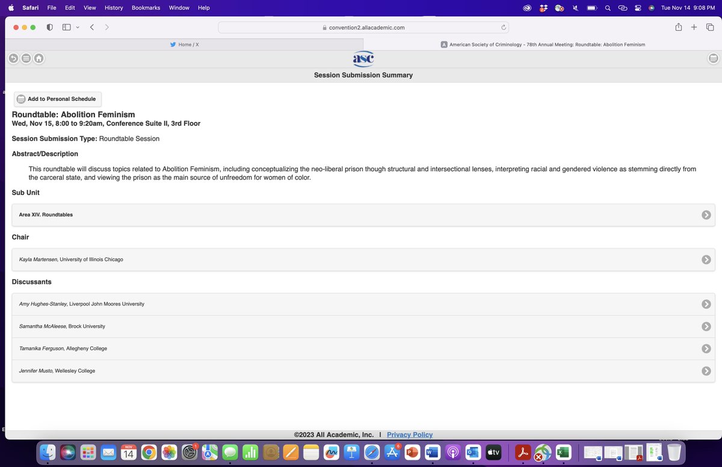Open the File menu

point(52,8)
